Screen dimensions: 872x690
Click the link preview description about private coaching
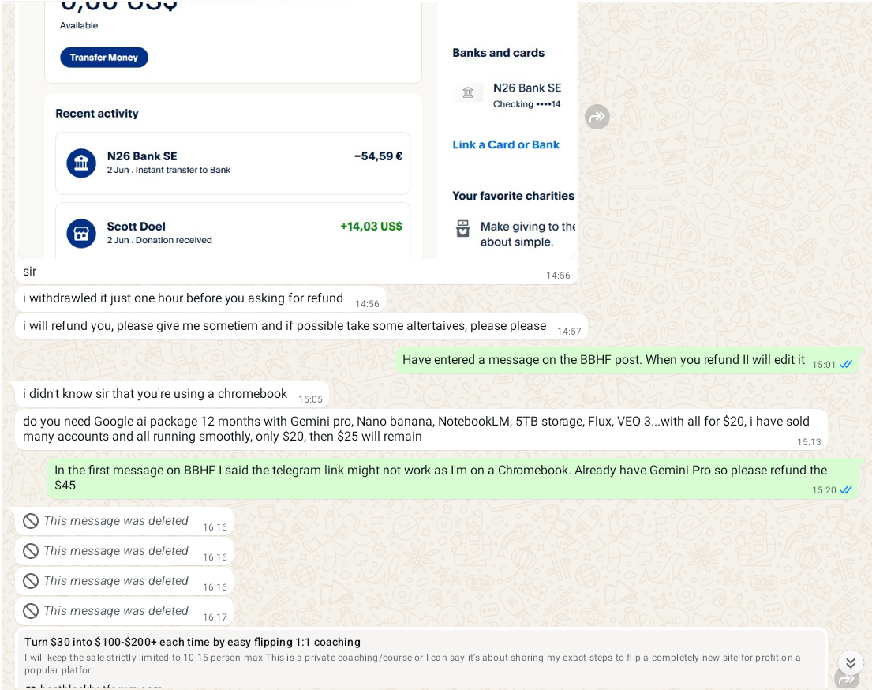pos(412,664)
